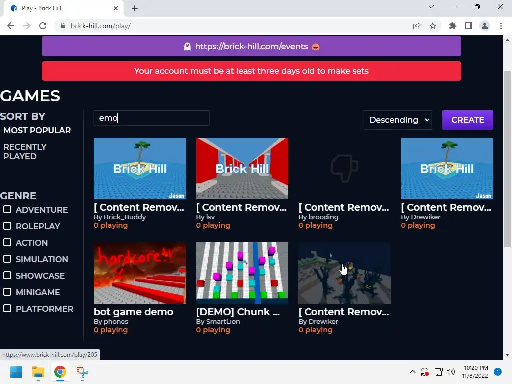Open the tab search chevron
Screen dimensions: 512x384
click(431, 7)
